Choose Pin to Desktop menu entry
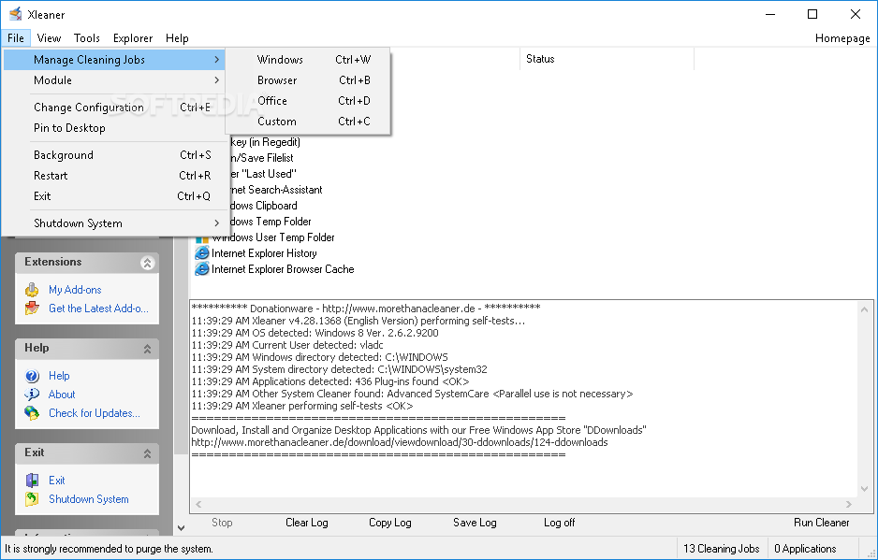878x560 pixels. [114, 128]
